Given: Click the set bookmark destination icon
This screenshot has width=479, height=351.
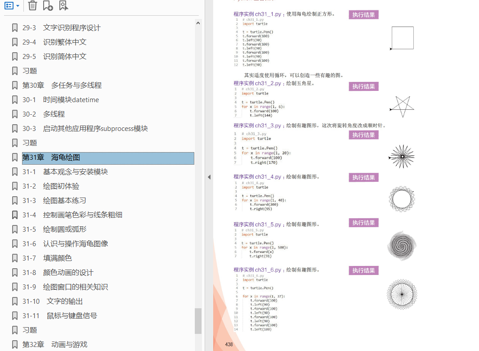Looking at the screenshot, I should [x=64, y=6].
